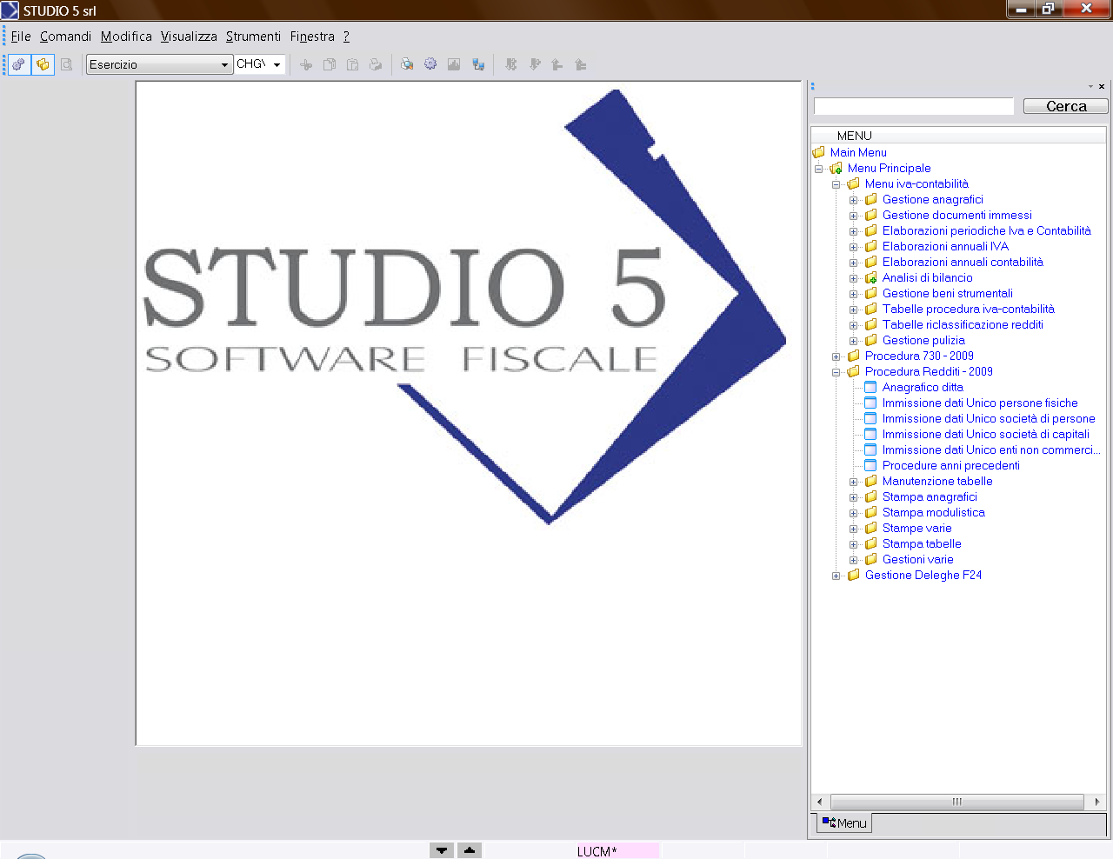The width and height of the screenshot is (1113, 859).
Task: Click the blue settings gear toolbar icon
Action: 430,64
